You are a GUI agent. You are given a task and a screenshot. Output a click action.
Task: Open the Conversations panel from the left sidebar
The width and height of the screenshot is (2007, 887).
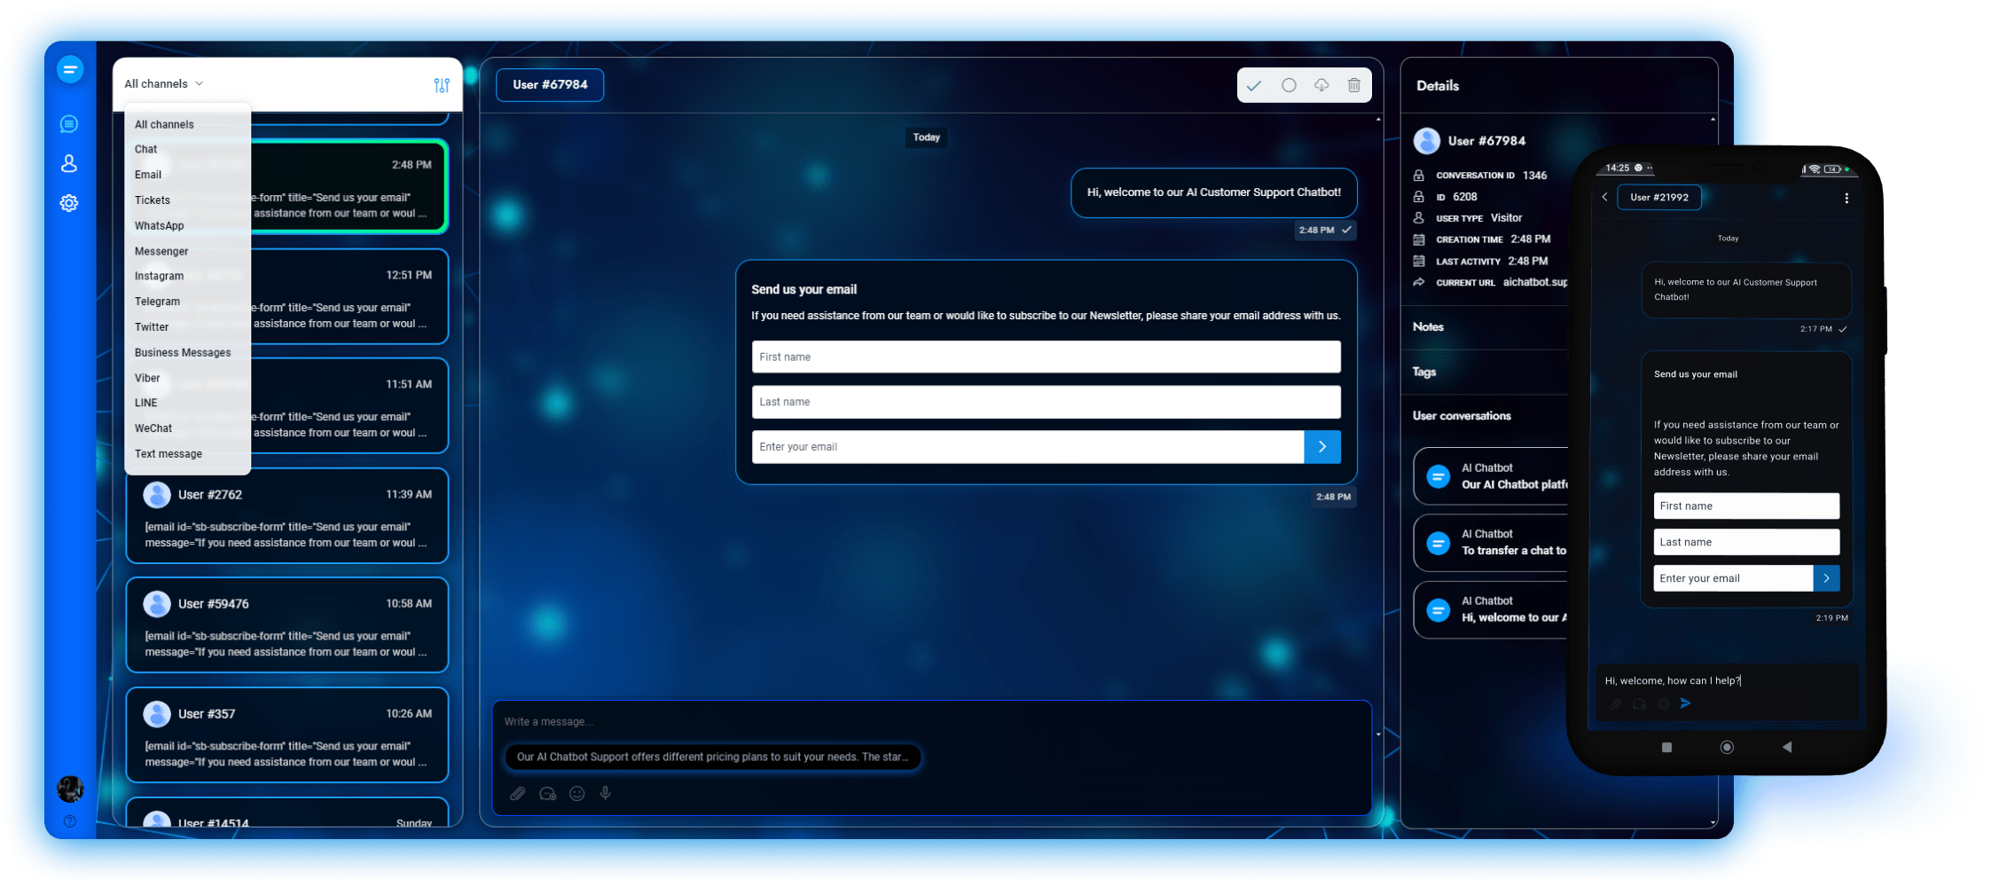[x=69, y=123]
